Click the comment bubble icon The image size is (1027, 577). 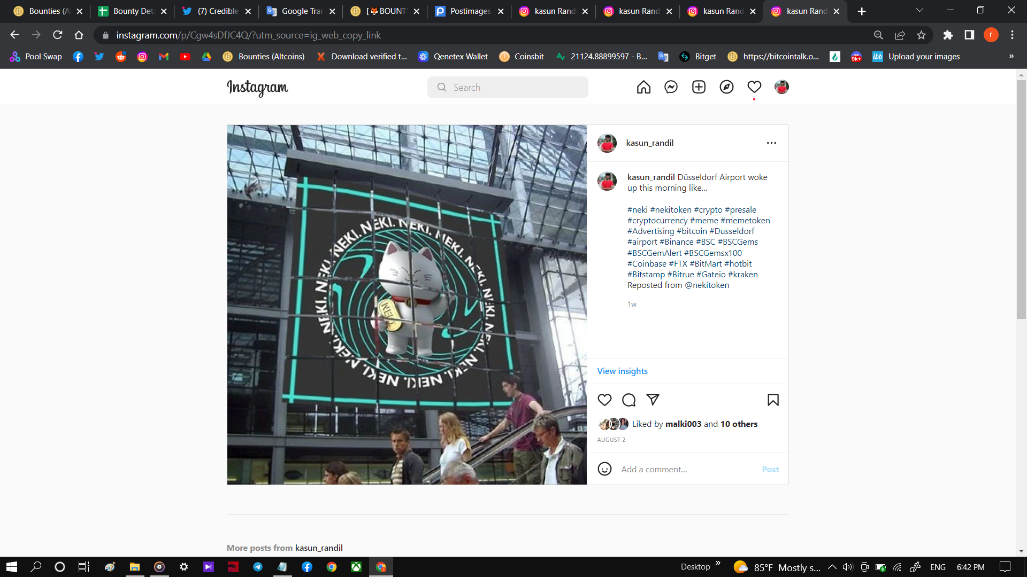(629, 400)
